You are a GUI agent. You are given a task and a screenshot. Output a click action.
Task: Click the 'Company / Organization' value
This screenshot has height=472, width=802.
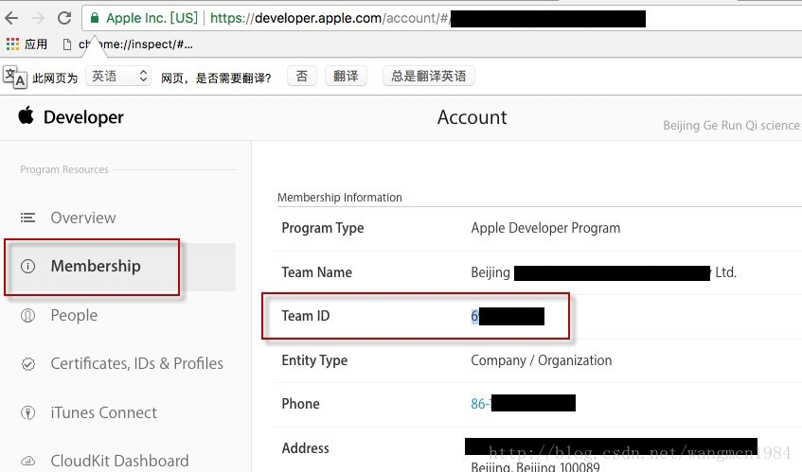point(542,360)
